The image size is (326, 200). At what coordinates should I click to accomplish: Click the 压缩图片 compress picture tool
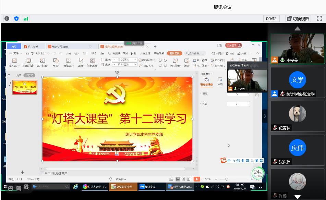69,63
